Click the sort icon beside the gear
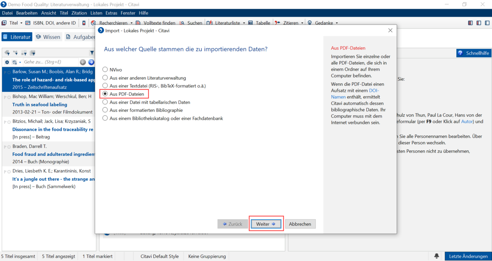Screen dimensions: 492x261 click(x=14, y=62)
